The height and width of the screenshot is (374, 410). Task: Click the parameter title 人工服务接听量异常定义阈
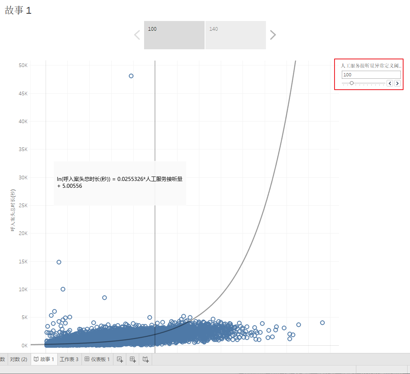click(x=371, y=66)
